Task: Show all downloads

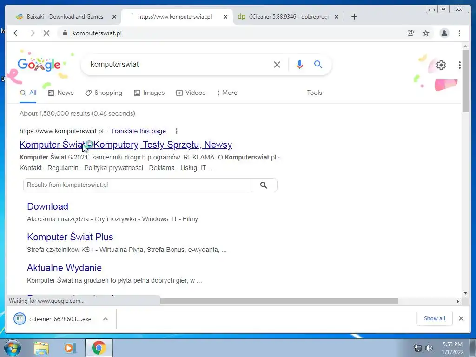Action: 435,318
